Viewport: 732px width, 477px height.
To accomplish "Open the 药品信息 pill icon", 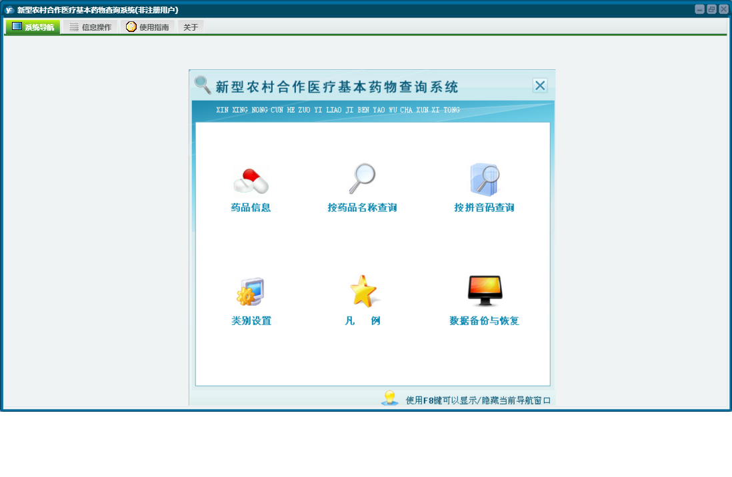I will pyautogui.click(x=251, y=181).
